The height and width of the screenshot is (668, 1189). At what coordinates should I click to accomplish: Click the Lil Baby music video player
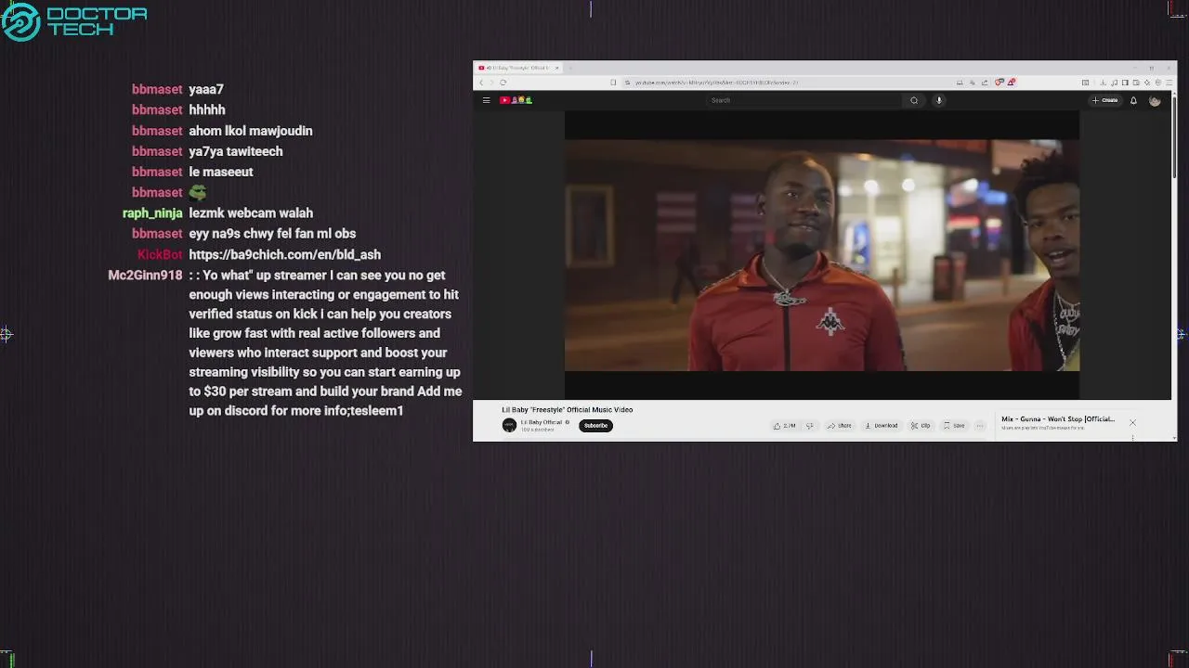[822, 255]
